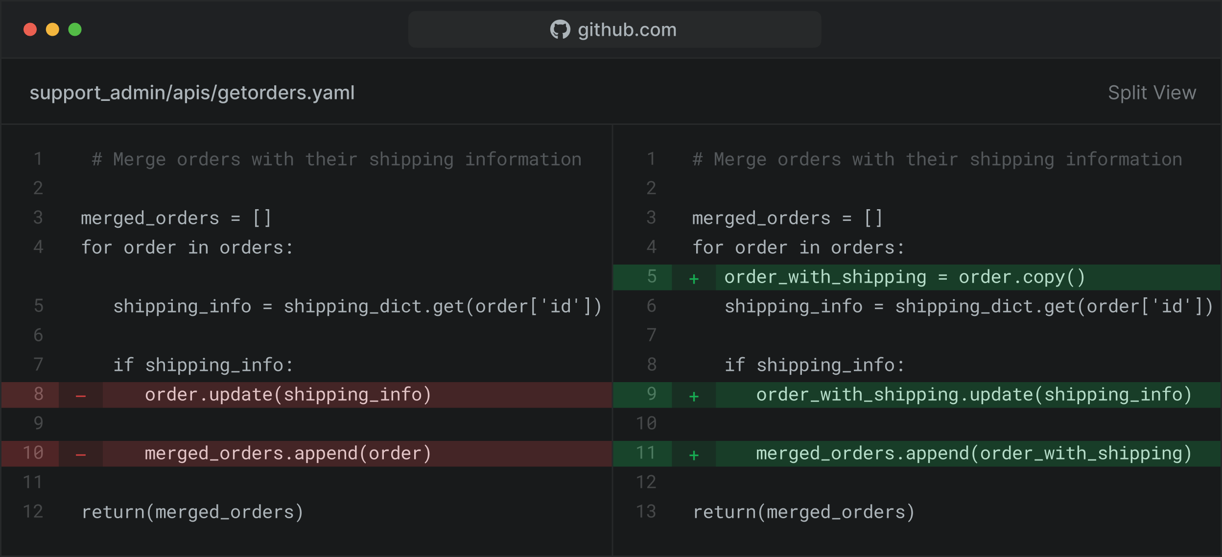Viewport: 1222px width, 557px height.
Task: Select left pane line number 8
Action: pyautogui.click(x=38, y=394)
